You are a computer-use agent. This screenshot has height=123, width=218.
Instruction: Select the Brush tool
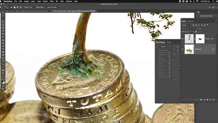click(3, 37)
